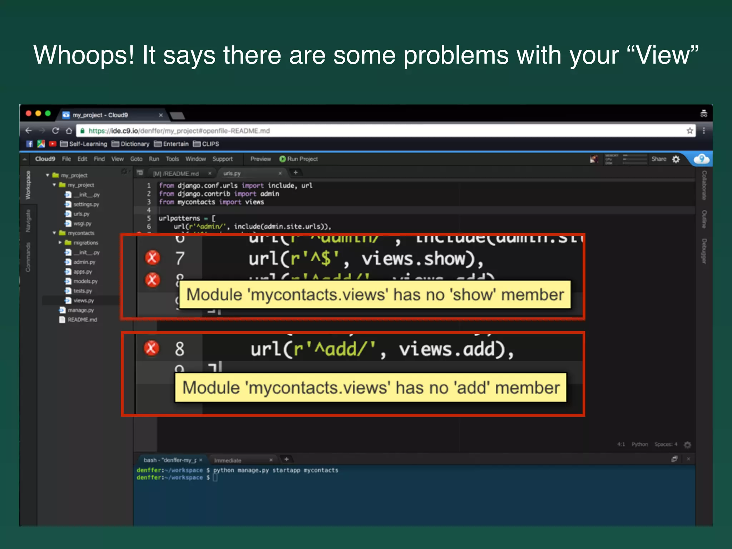732x549 pixels.
Task: Toggle the Debugger side panel
Action: [704, 251]
